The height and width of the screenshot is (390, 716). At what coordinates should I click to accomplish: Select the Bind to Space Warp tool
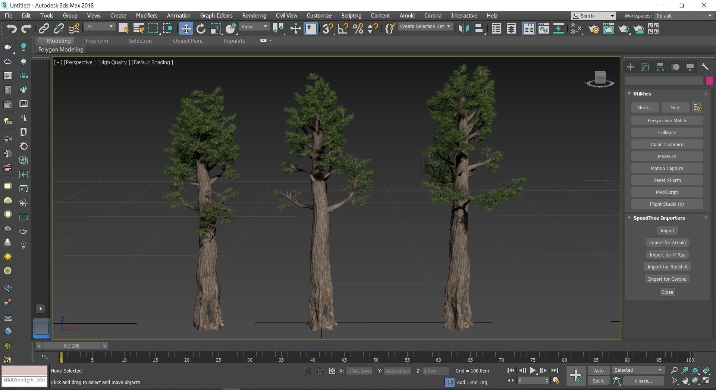coord(74,28)
